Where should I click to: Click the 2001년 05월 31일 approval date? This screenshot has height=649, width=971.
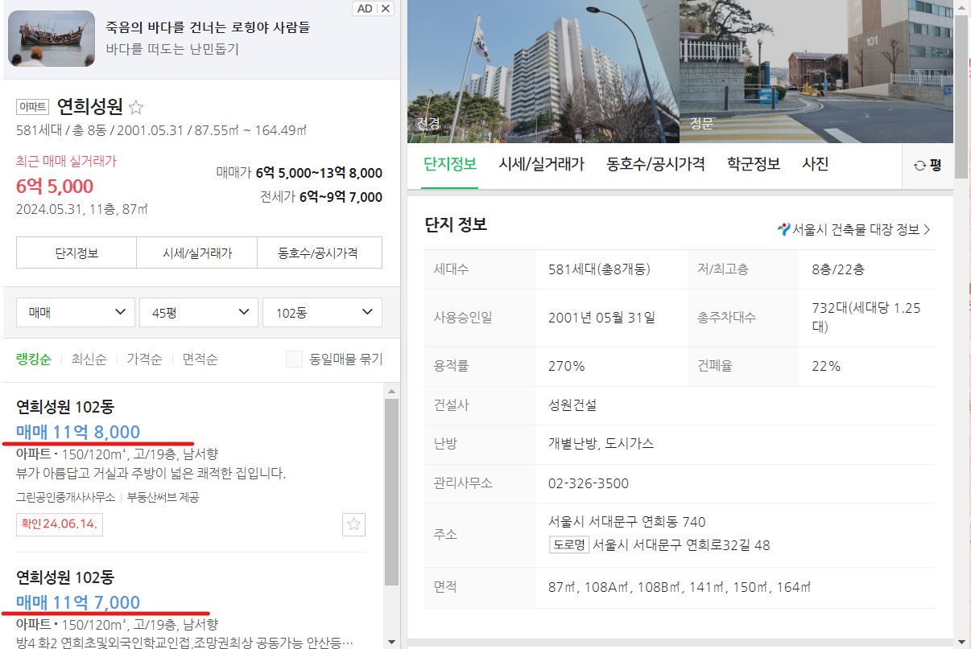601,317
